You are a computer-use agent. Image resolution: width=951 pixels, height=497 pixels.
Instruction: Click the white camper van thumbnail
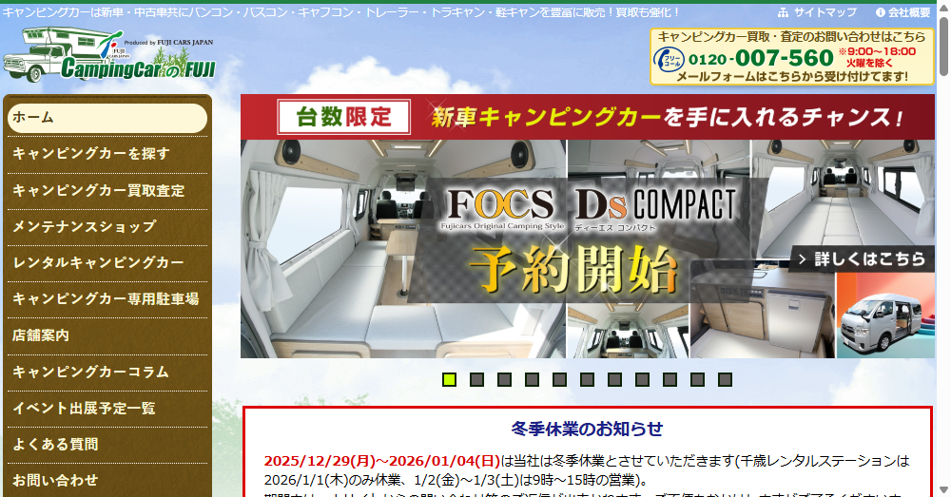pos(885,317)
